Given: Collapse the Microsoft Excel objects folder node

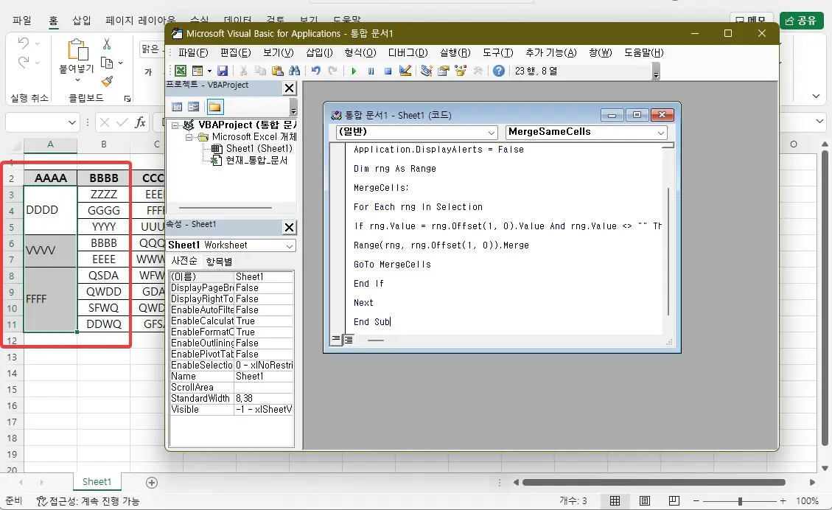Looking at the screenshot, I should [x=189, y=137].
